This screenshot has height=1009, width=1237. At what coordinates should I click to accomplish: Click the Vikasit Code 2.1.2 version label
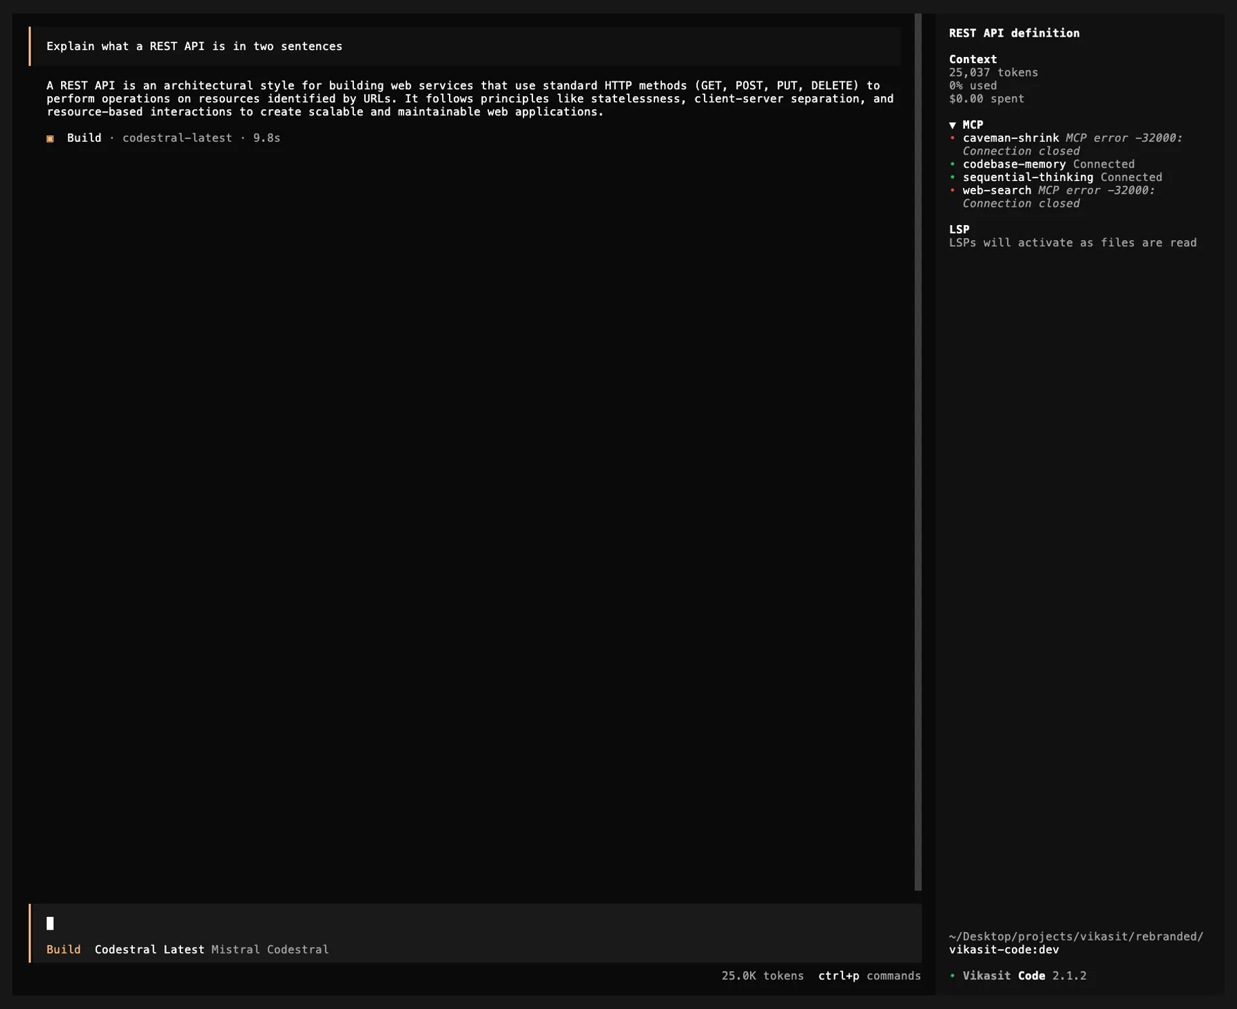(1024, 976)
